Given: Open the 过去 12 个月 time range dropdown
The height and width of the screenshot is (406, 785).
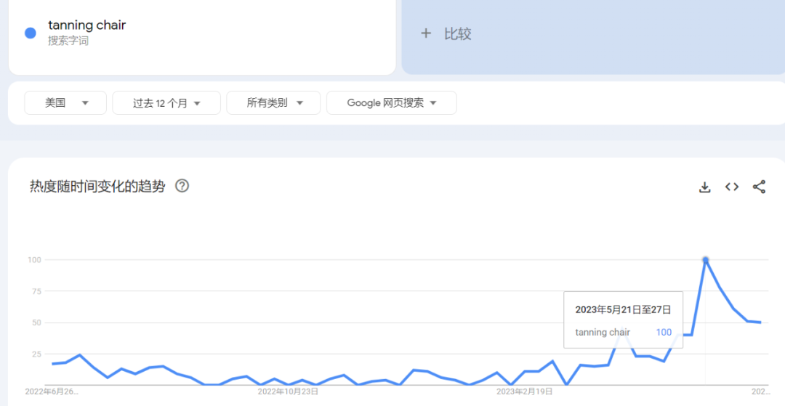Looking at the screenshot, I should (x=166, y=103).
